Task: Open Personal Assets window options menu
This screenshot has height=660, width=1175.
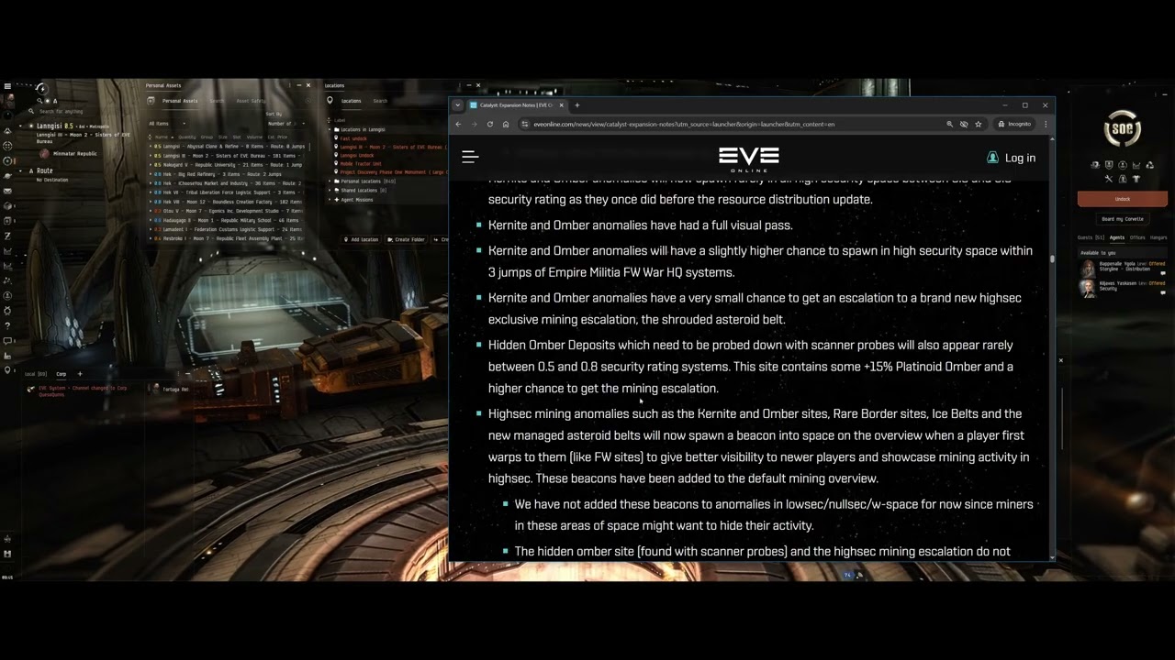Action: tap(289, 85)
